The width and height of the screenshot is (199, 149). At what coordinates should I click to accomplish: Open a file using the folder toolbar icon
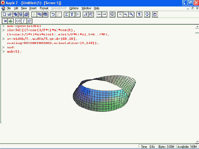pos(10,14)
